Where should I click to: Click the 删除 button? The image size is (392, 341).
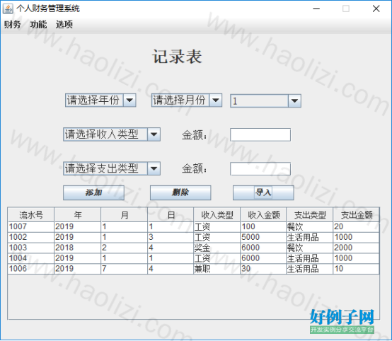(x=180, y=192)
